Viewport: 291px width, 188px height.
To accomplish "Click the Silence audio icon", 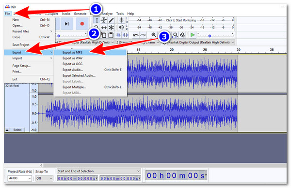I will coord(126,35).
